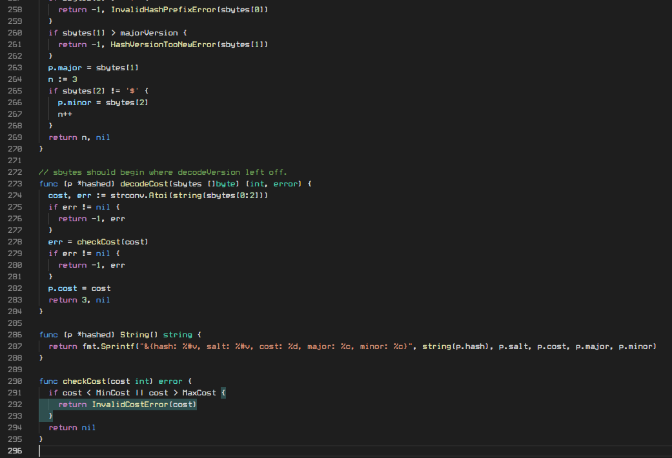Click the MinCost identifier on line 291
This screenshot has height=458, width=672.
[x=113, y=392]
